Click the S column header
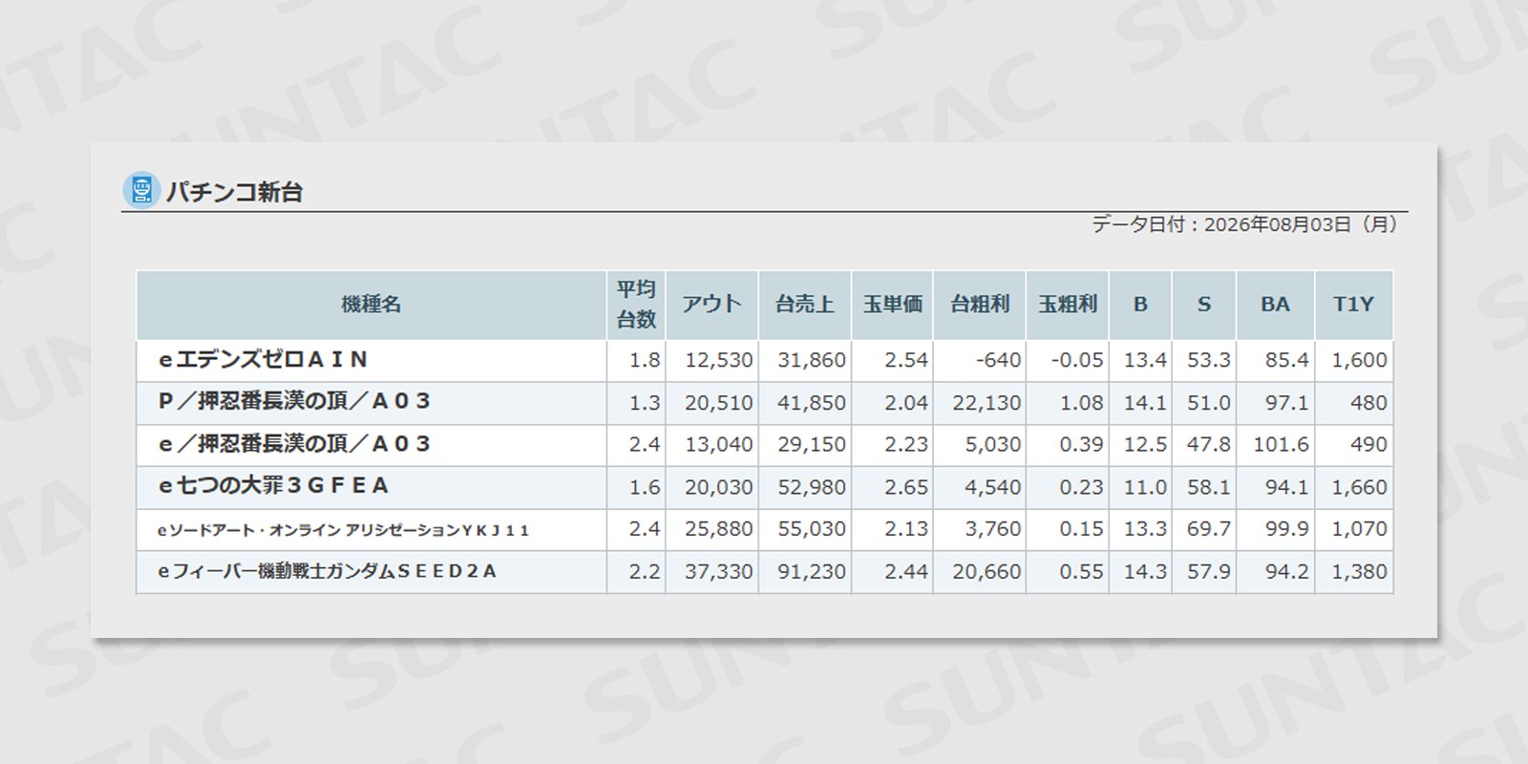The height and width of the screenshot is (764, 1528). point(1204,305)
